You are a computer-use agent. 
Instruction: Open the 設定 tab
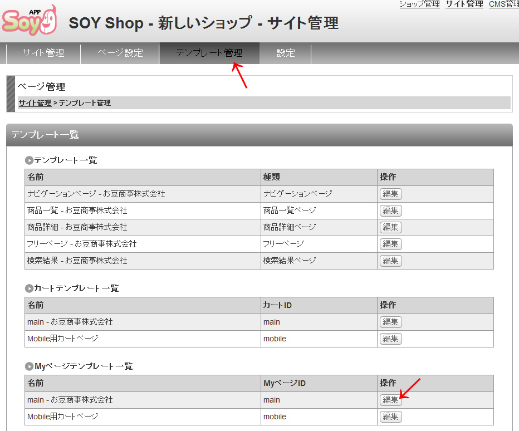coord(286,53)
